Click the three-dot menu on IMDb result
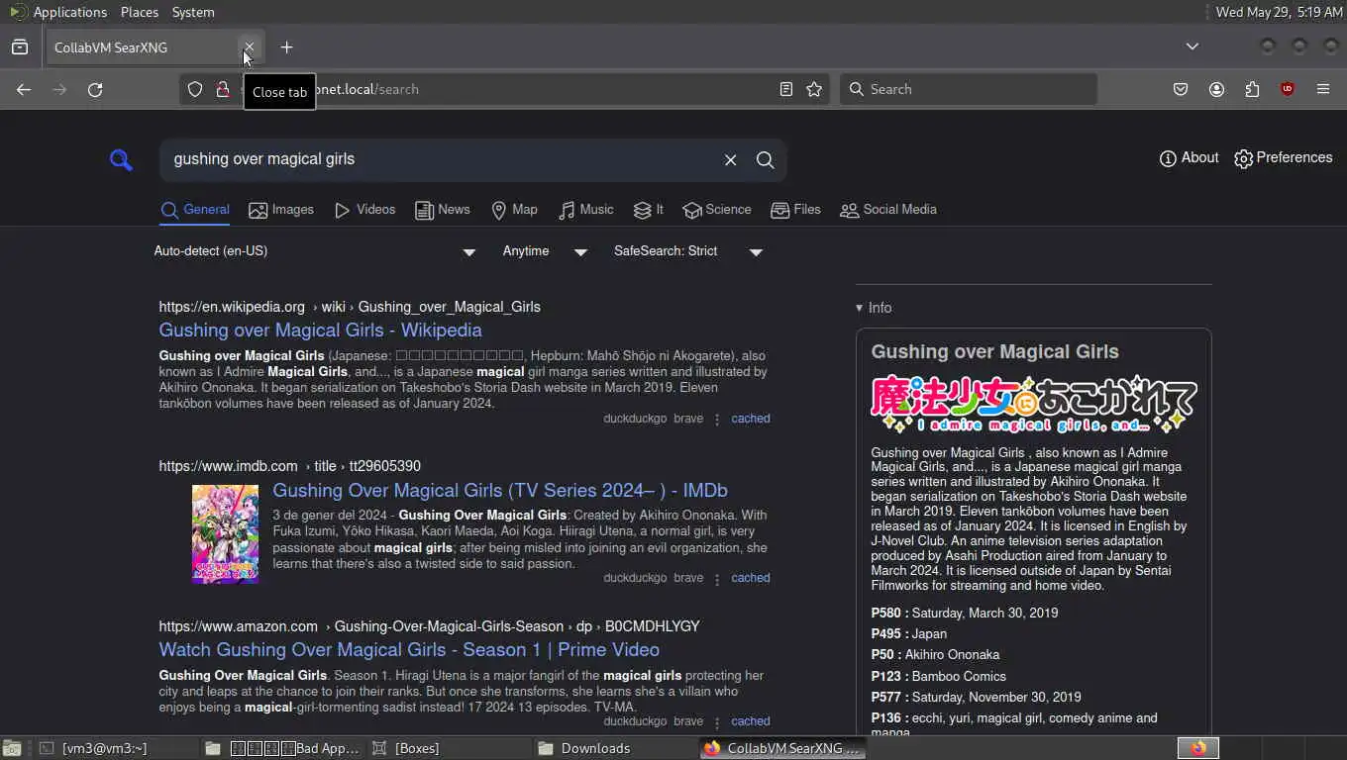This screenshot has height=760, width=1347. (717, 578)
